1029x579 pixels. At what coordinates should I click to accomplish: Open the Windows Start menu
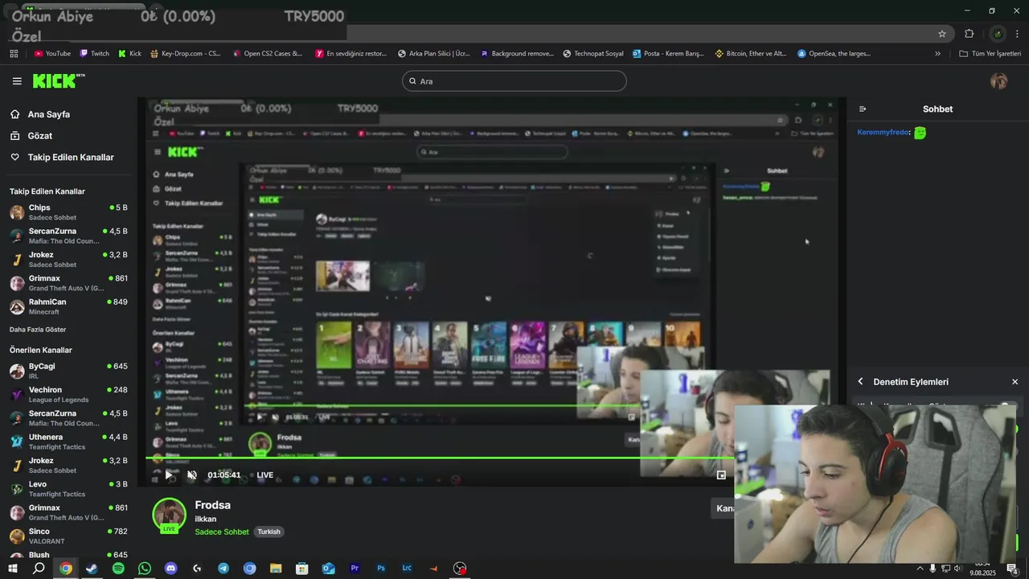point(13,569)
